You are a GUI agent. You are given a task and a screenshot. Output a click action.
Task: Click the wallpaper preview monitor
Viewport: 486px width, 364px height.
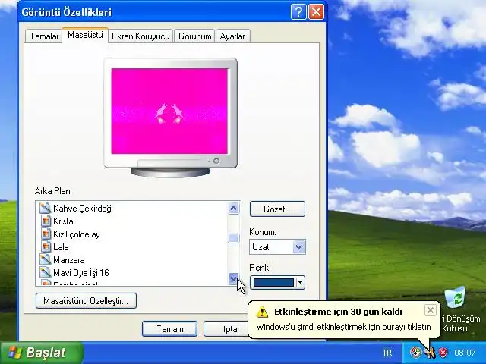(170, 118)
